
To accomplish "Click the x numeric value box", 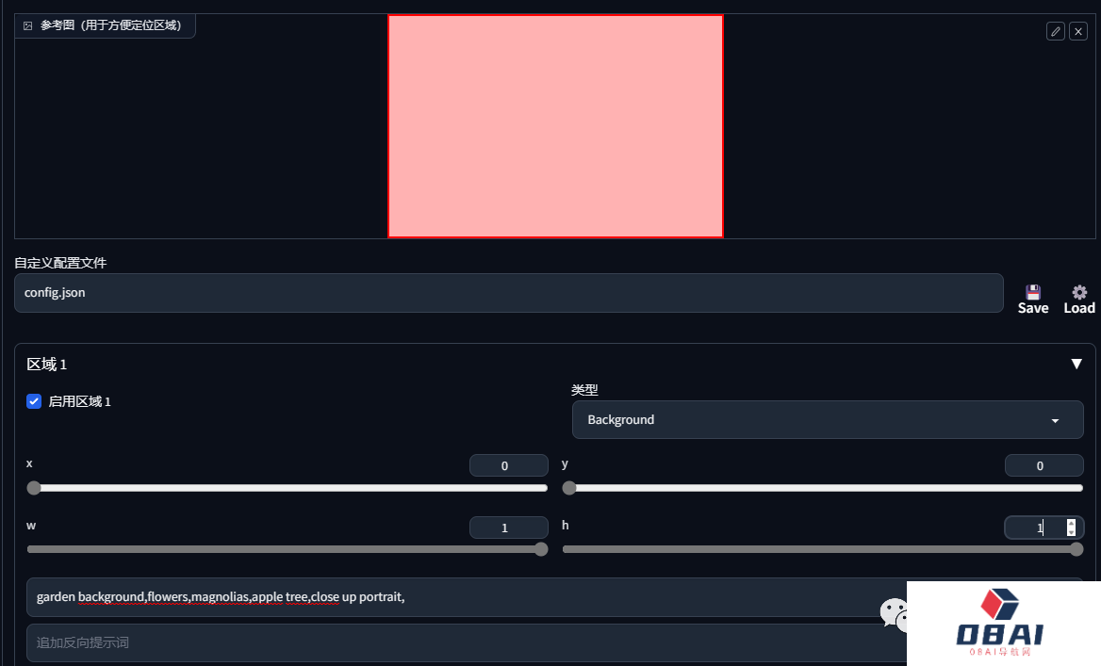I will pos(508,465).
